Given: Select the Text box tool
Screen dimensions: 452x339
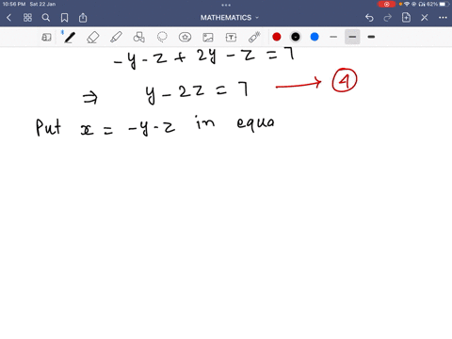Looking at the screenshot, I should tap(231, 38).
